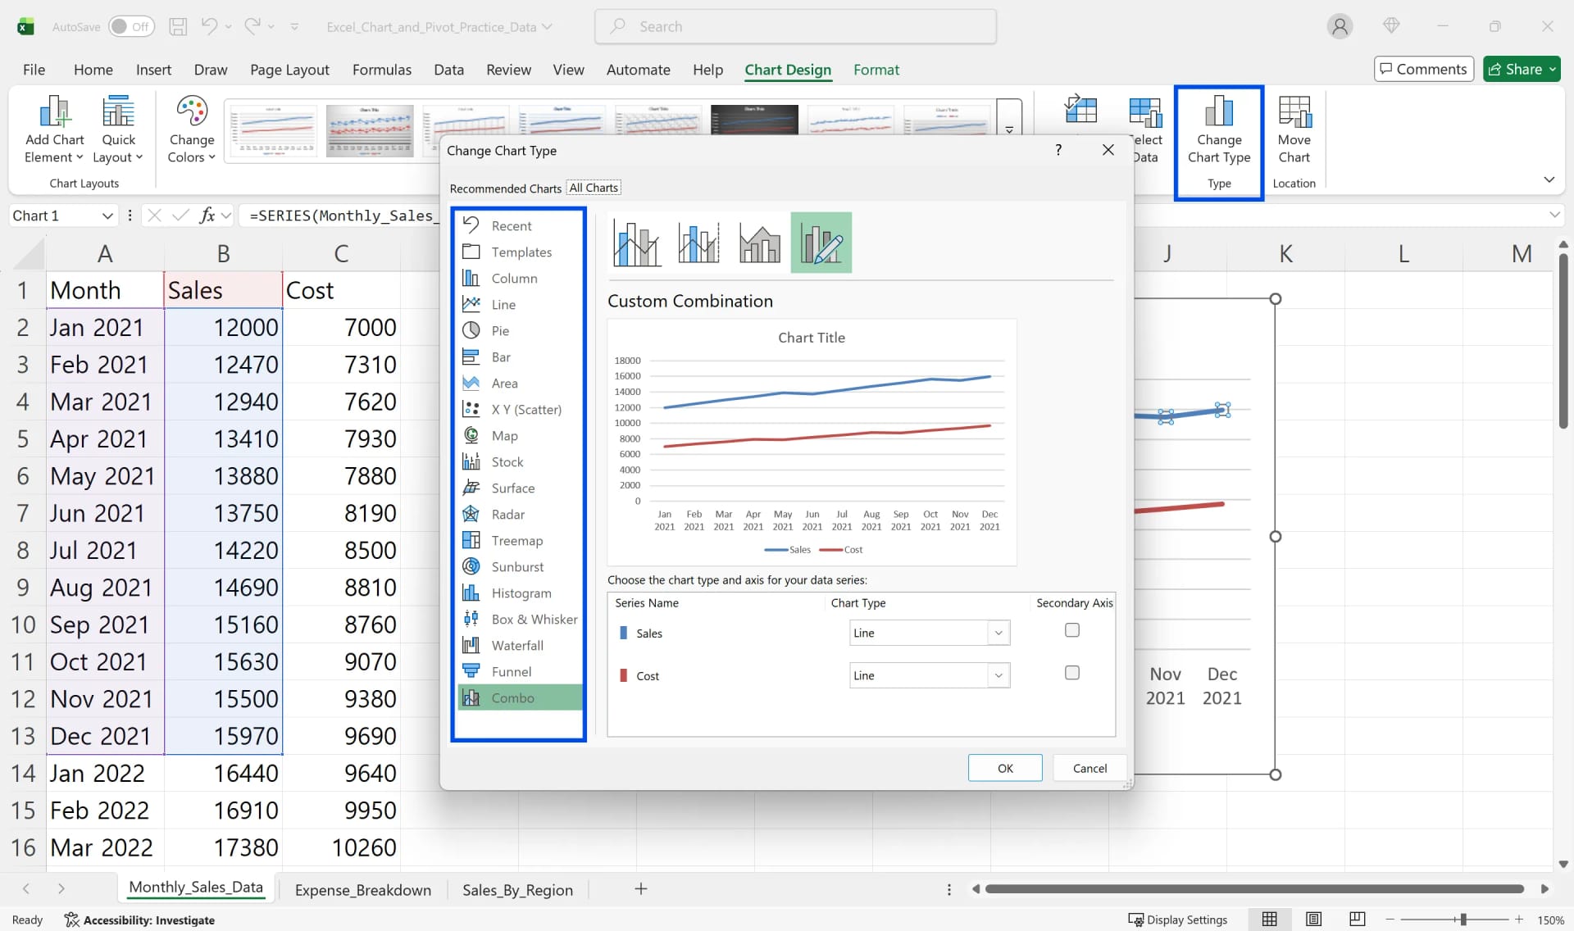
Task: Open the Chart Type dropdown for Cost
Action: tap(998, 674)
